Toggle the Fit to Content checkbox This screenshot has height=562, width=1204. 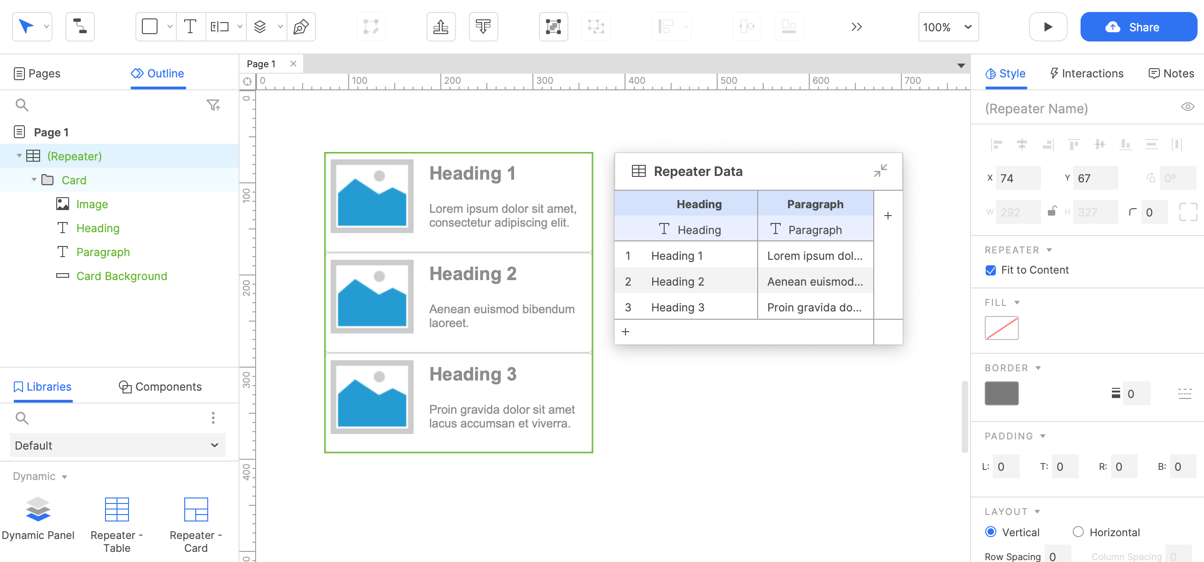(x=990, y=270)
